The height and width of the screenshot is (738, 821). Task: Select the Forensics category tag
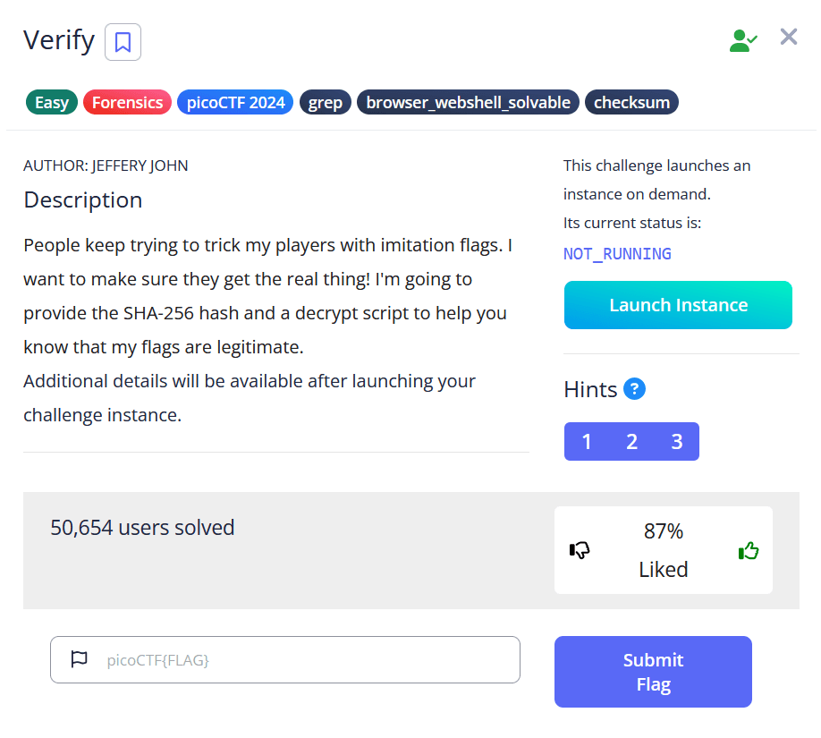click(x=127, y=101)
